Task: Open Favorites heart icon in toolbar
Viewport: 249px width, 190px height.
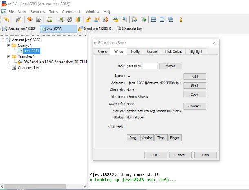Action: (x=30, y=20)
